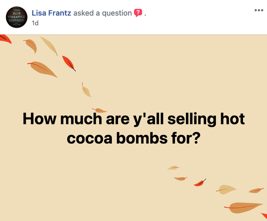This screenshot has height=221, width=267.
Task: Click the red leaf with black stem near the avatar
Action: tap(69, 63)
